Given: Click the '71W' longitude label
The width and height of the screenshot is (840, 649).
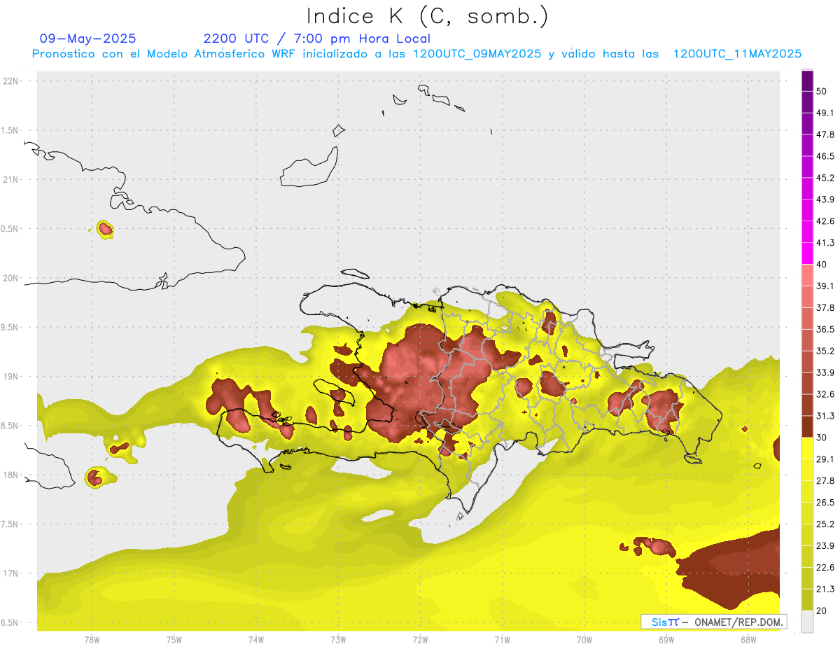Looking at the screenshot, I should point(502,639).
